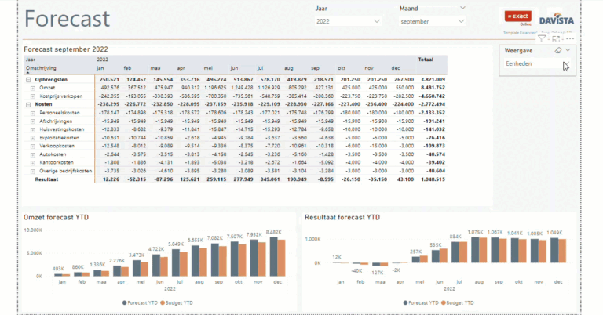
Task: Collapse the Opbrengsten row
Action: tap(28, 80)
